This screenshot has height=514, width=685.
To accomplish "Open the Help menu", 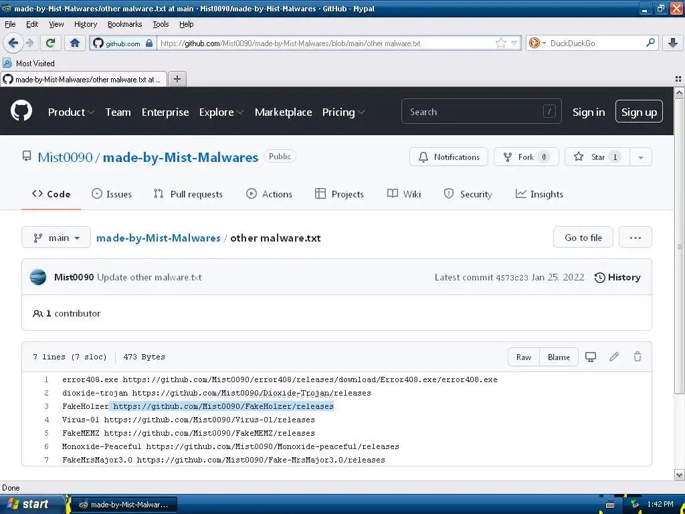I will (x=186, y=25).
